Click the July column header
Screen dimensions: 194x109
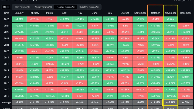[x=110, y=13]
